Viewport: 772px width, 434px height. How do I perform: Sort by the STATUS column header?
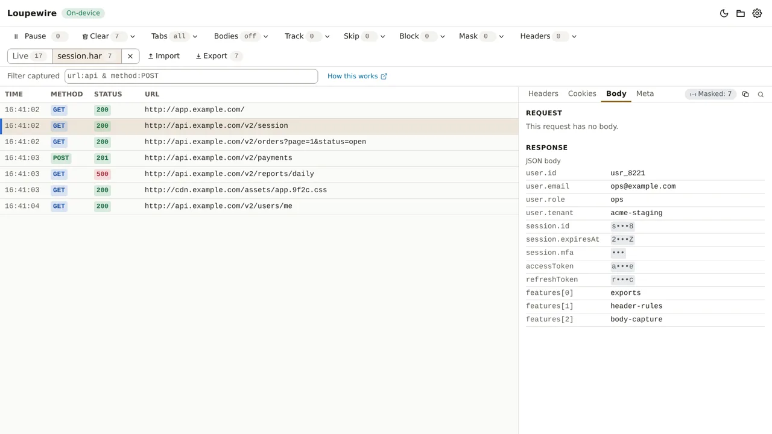pyautogui.click(x=108, y=94)
